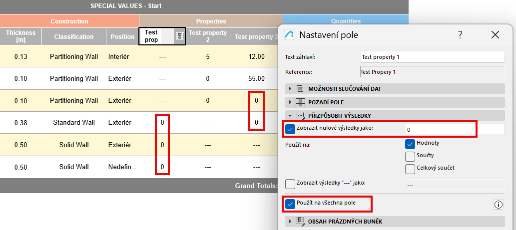
Task: Click the Construction group header
Action: pyautogui.click(x=69, y=21)
